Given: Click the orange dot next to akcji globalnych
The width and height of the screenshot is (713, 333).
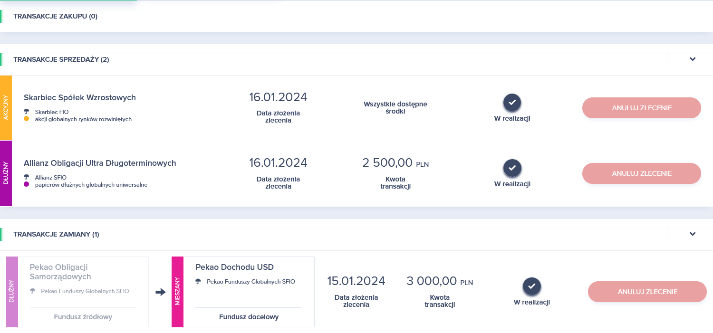Looking at the screenshot, I should coord(27,119).
